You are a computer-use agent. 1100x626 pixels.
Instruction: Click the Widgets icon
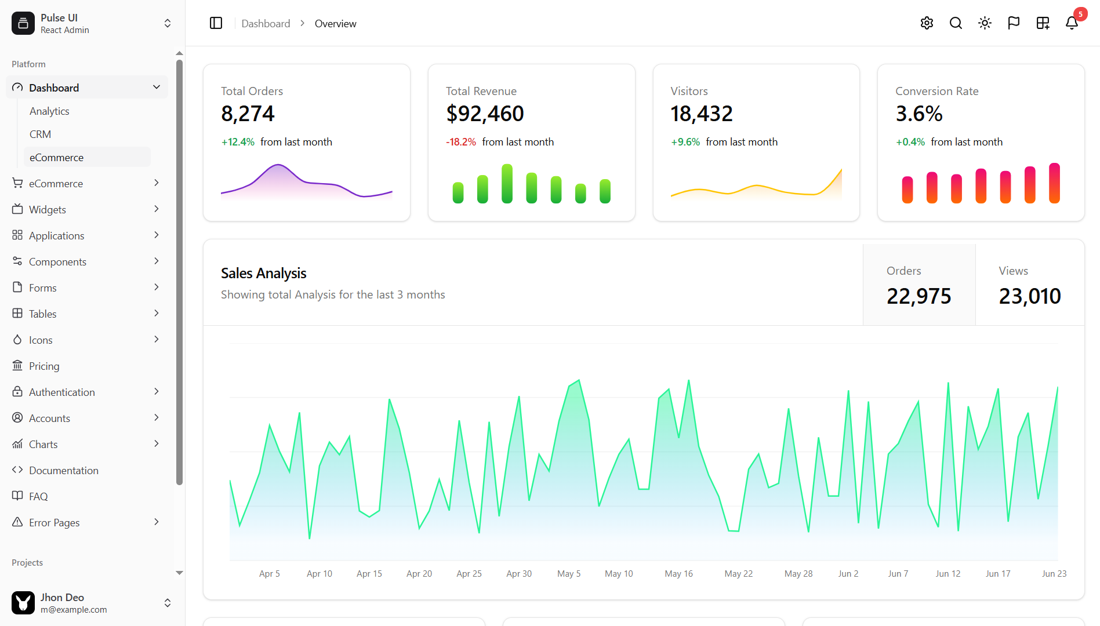pyautogui.click(x=17, y=209)
